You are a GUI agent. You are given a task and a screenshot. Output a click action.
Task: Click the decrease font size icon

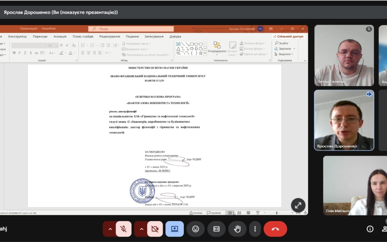click(67, 45)
